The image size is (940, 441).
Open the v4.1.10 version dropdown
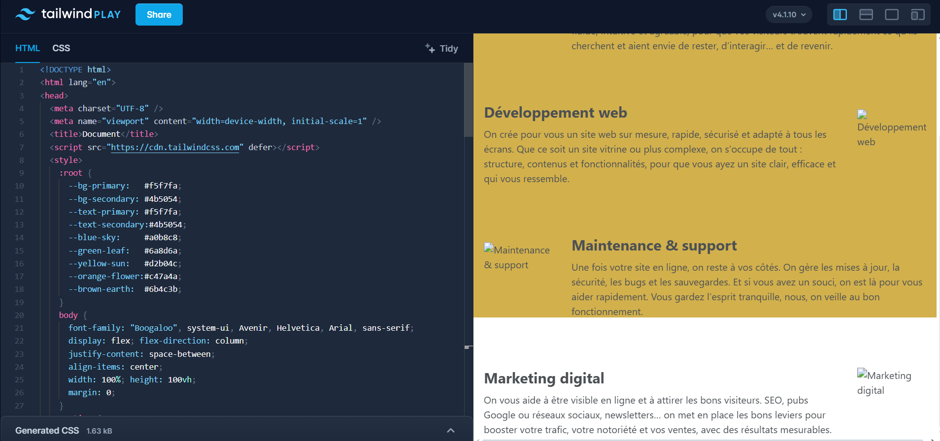pos(789,15)
